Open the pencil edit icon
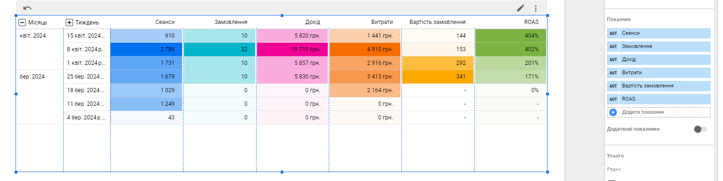 (521, 8)
